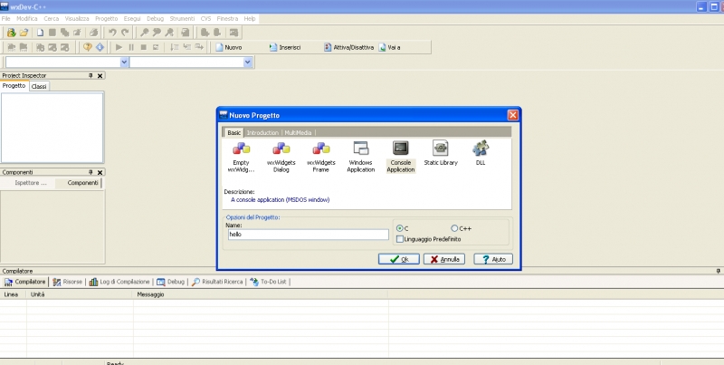724x365 pixels.
Task: Click the greyed-out project options icon
Action: pos(234,33)
